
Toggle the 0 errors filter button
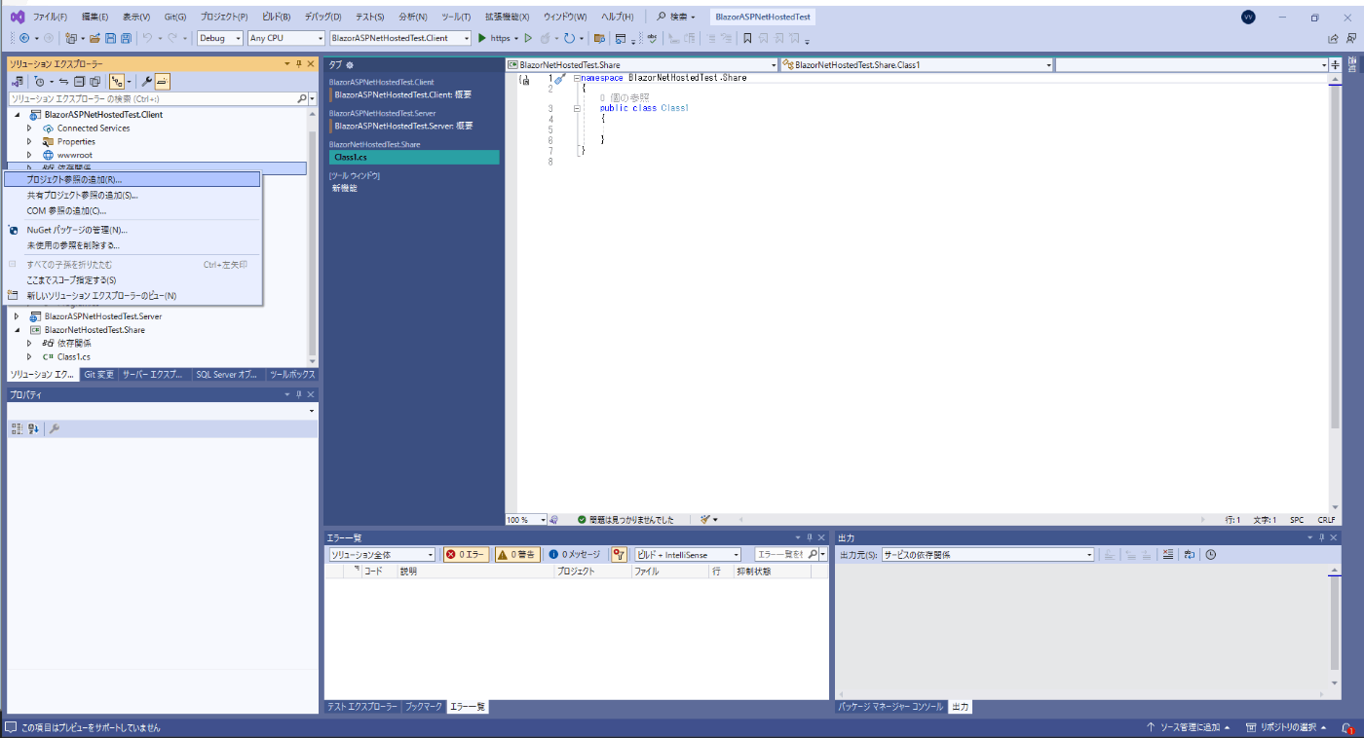coord(466,554)
